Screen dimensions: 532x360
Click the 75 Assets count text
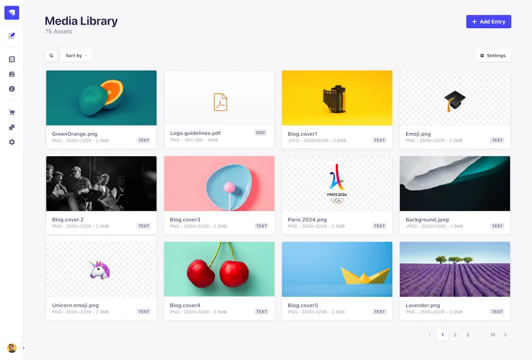(58, 32)
